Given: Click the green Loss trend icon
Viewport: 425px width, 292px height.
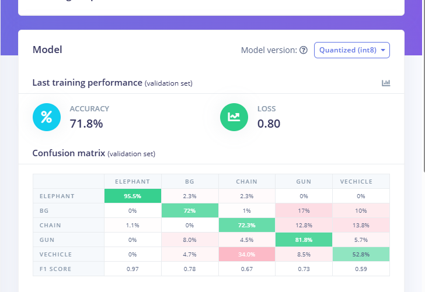Looking at the screenshot, I should point(234,117).
